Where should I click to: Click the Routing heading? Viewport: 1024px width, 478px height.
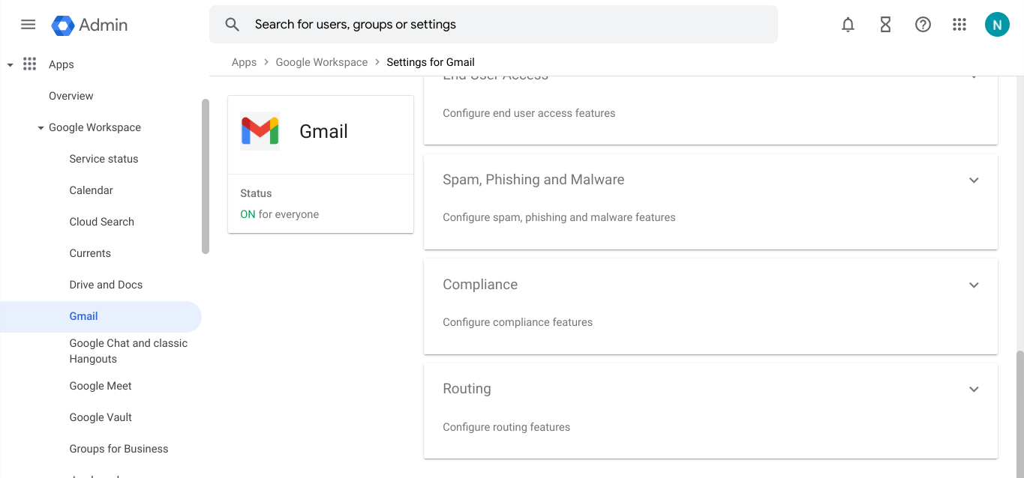click(x=467, y=389)
